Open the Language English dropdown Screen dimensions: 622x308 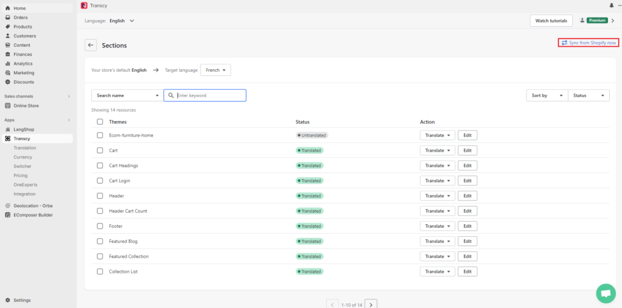click(121, 21)
